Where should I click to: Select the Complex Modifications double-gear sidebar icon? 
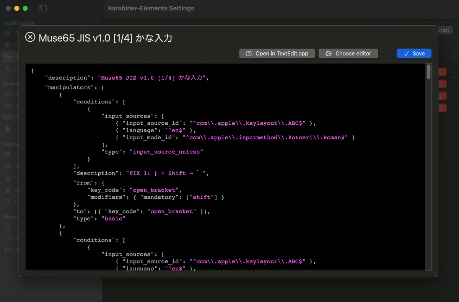8,57
